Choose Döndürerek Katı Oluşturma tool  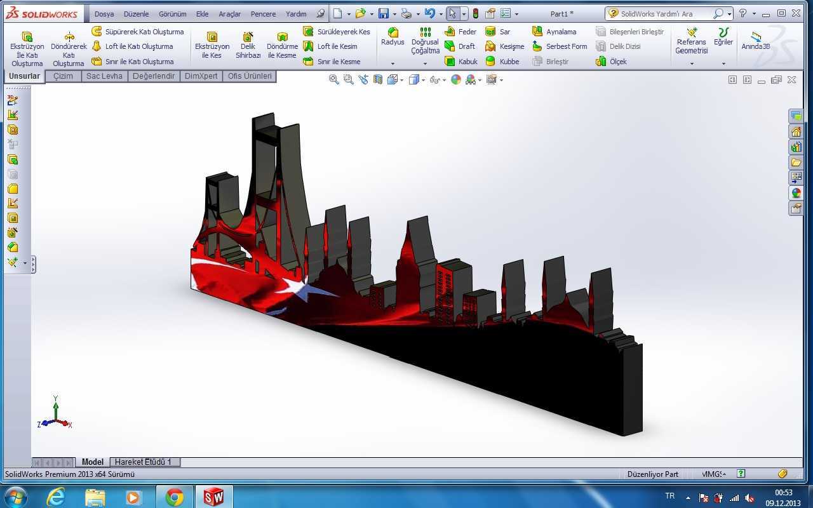(x=69, y=49)
